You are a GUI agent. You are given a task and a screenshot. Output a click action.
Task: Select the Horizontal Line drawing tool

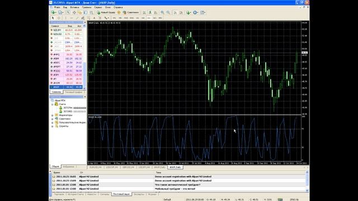pyautogui.click(x=72, y=18)
